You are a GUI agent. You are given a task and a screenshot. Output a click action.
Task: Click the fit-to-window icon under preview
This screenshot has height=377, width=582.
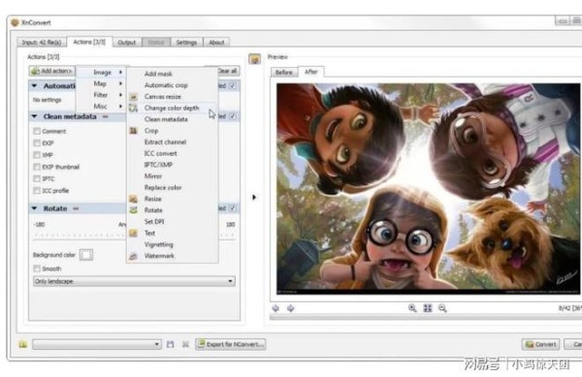[x=428, y=308]
